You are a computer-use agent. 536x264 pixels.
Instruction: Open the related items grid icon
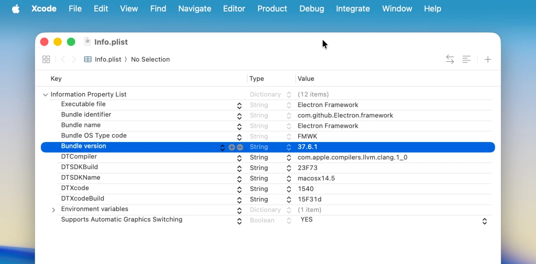(46, 59)
